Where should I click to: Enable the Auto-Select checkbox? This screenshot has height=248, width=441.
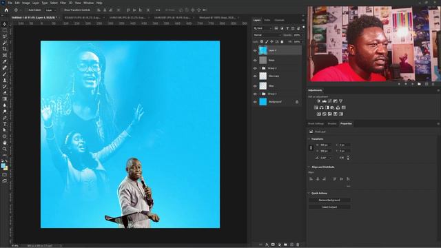(x=26, y=10)
